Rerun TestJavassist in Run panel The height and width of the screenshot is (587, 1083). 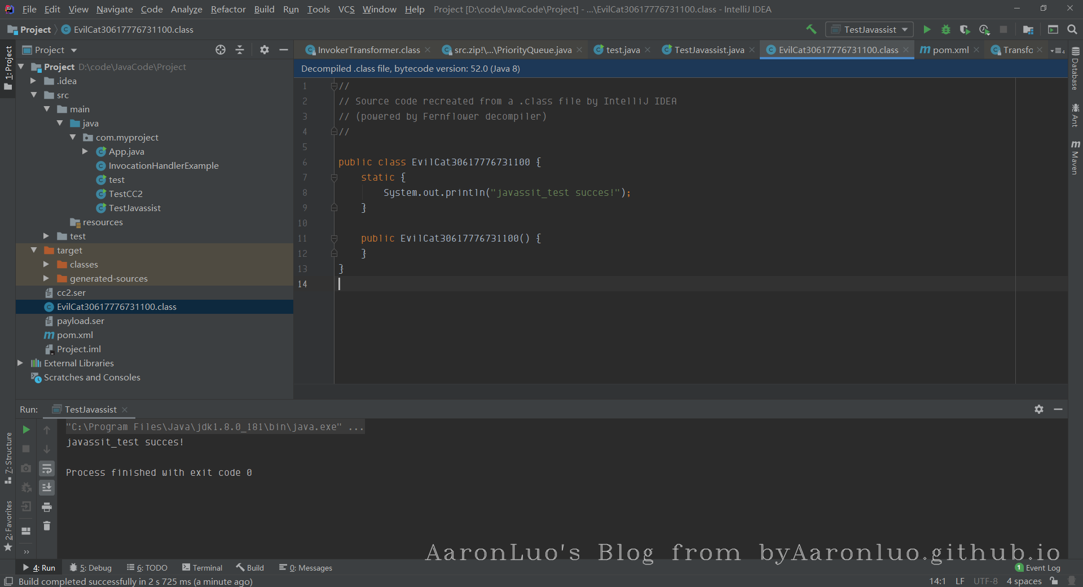click(26, 430)
